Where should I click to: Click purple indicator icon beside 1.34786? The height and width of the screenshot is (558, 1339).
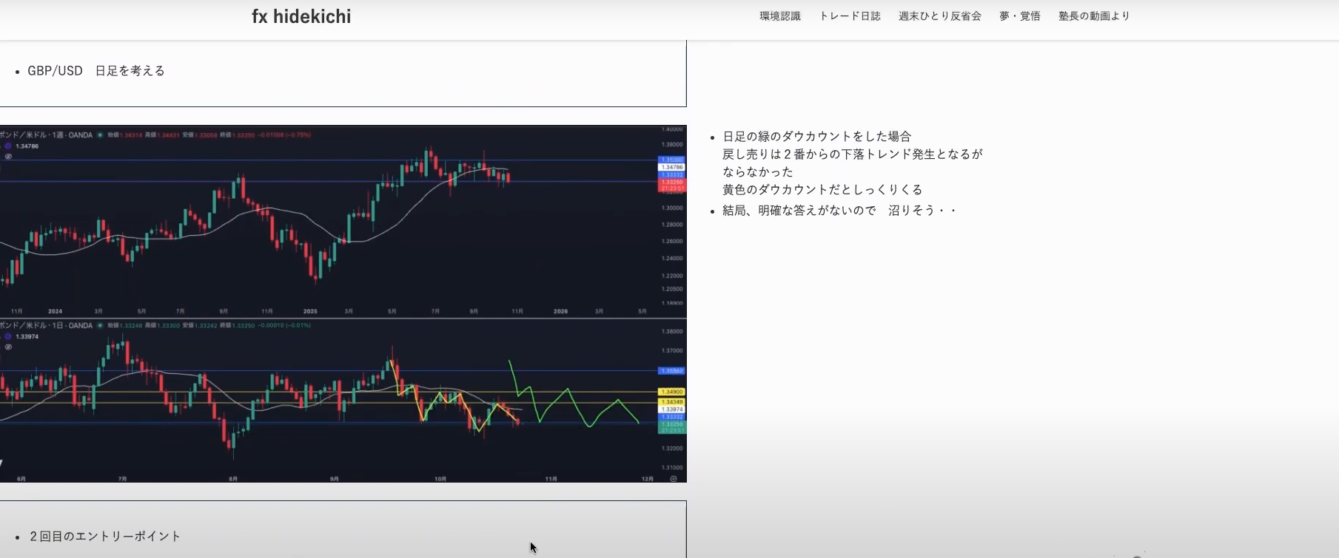[x=8, y=146]
